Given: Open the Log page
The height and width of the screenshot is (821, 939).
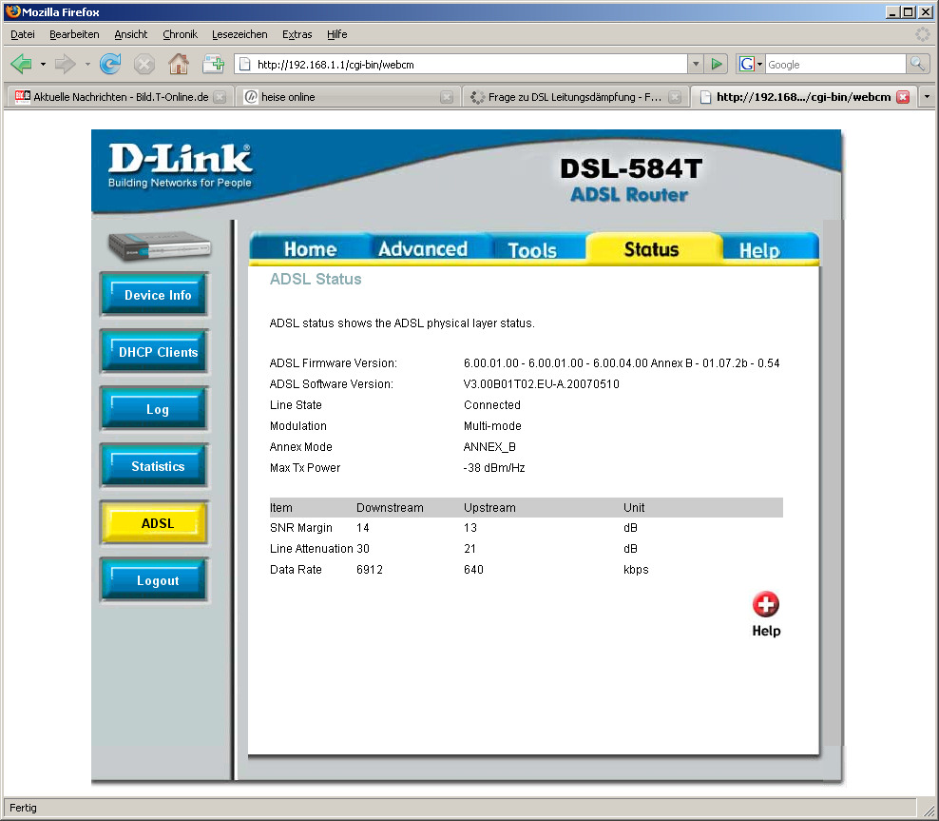Looking at the screenshot, I should tap(155, 409).
